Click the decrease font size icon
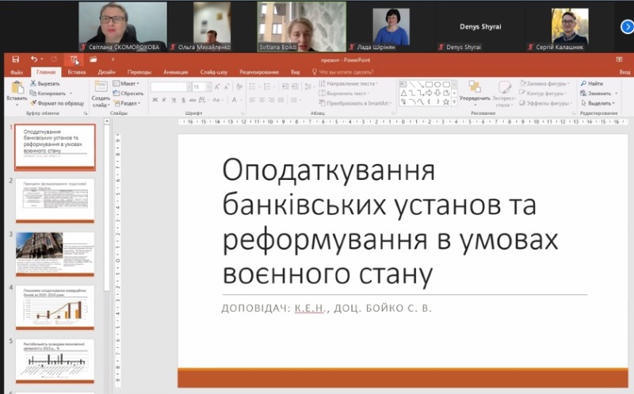The height and width of the screenshot is (394, 634). 227,86
